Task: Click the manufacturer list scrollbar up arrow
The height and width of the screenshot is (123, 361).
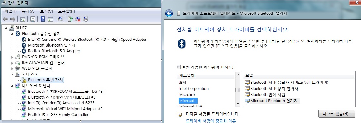Action: [x=238, y=75]
